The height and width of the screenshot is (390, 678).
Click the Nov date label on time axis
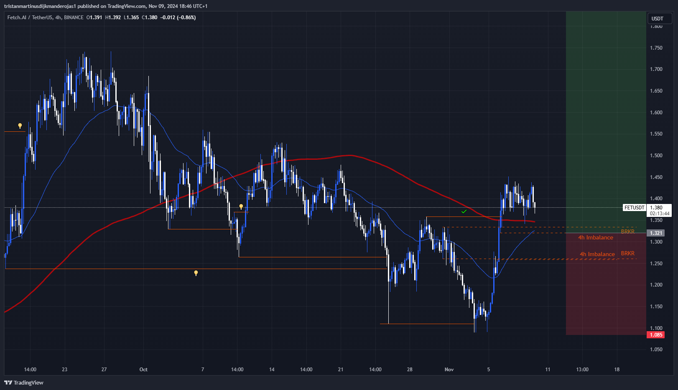(449, 370)
